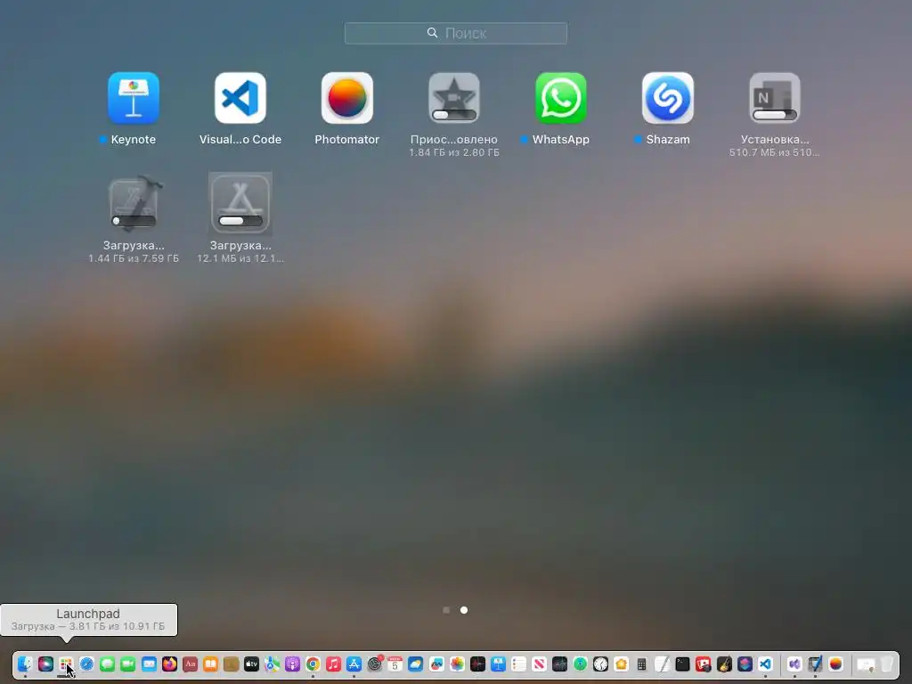
Task: Click the VS Code icon in Dock
Action: point(765,664)
